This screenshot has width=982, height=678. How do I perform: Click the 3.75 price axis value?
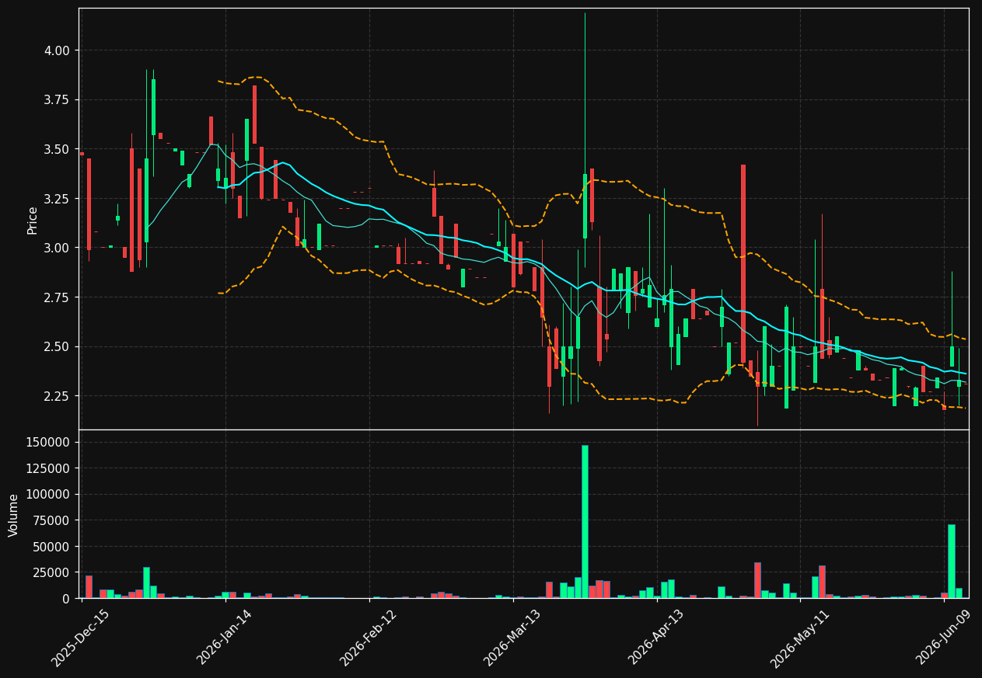tap(57, 99)
